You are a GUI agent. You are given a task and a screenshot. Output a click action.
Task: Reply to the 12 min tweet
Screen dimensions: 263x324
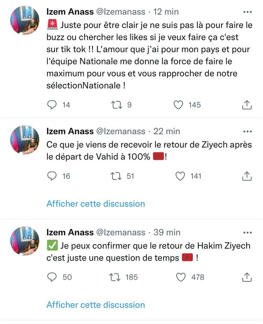[x=52, y=105]
